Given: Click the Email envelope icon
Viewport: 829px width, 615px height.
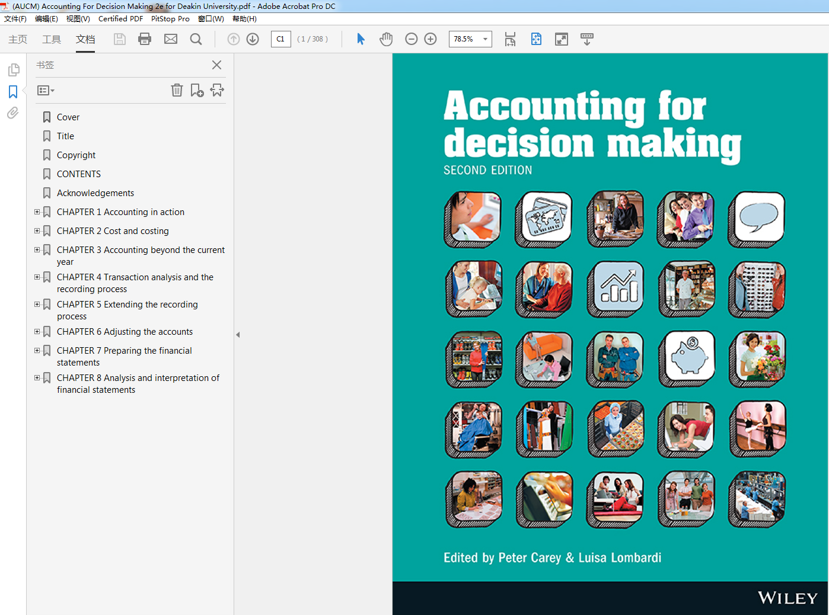Looking at the screenshot, I should (171, 39).
